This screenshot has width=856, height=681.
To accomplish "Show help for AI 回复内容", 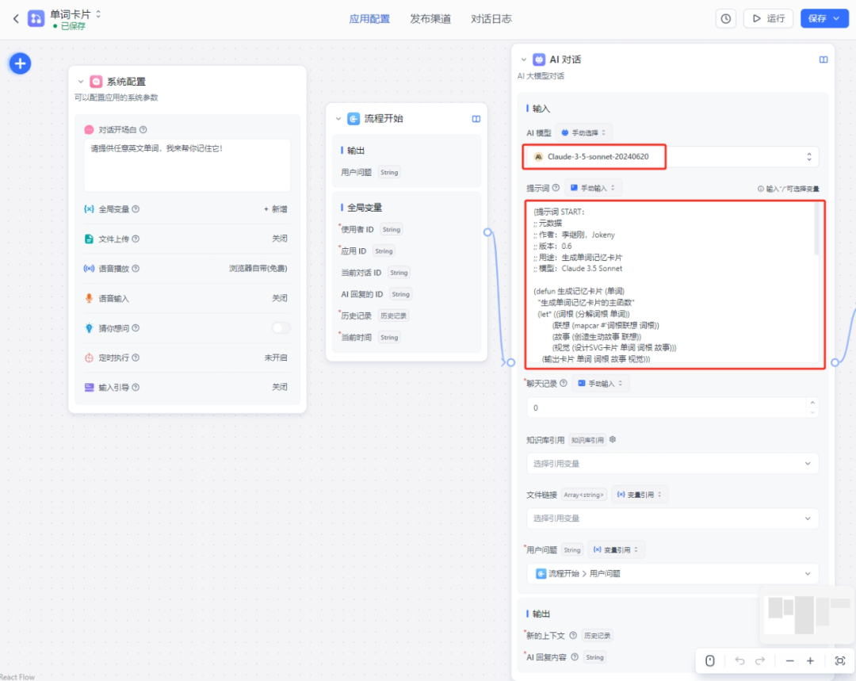I will 575,657.
